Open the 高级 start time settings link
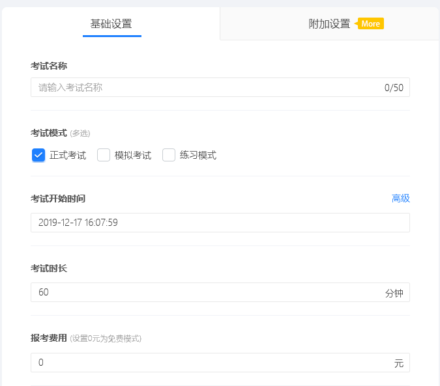 (x=400, y=199)
